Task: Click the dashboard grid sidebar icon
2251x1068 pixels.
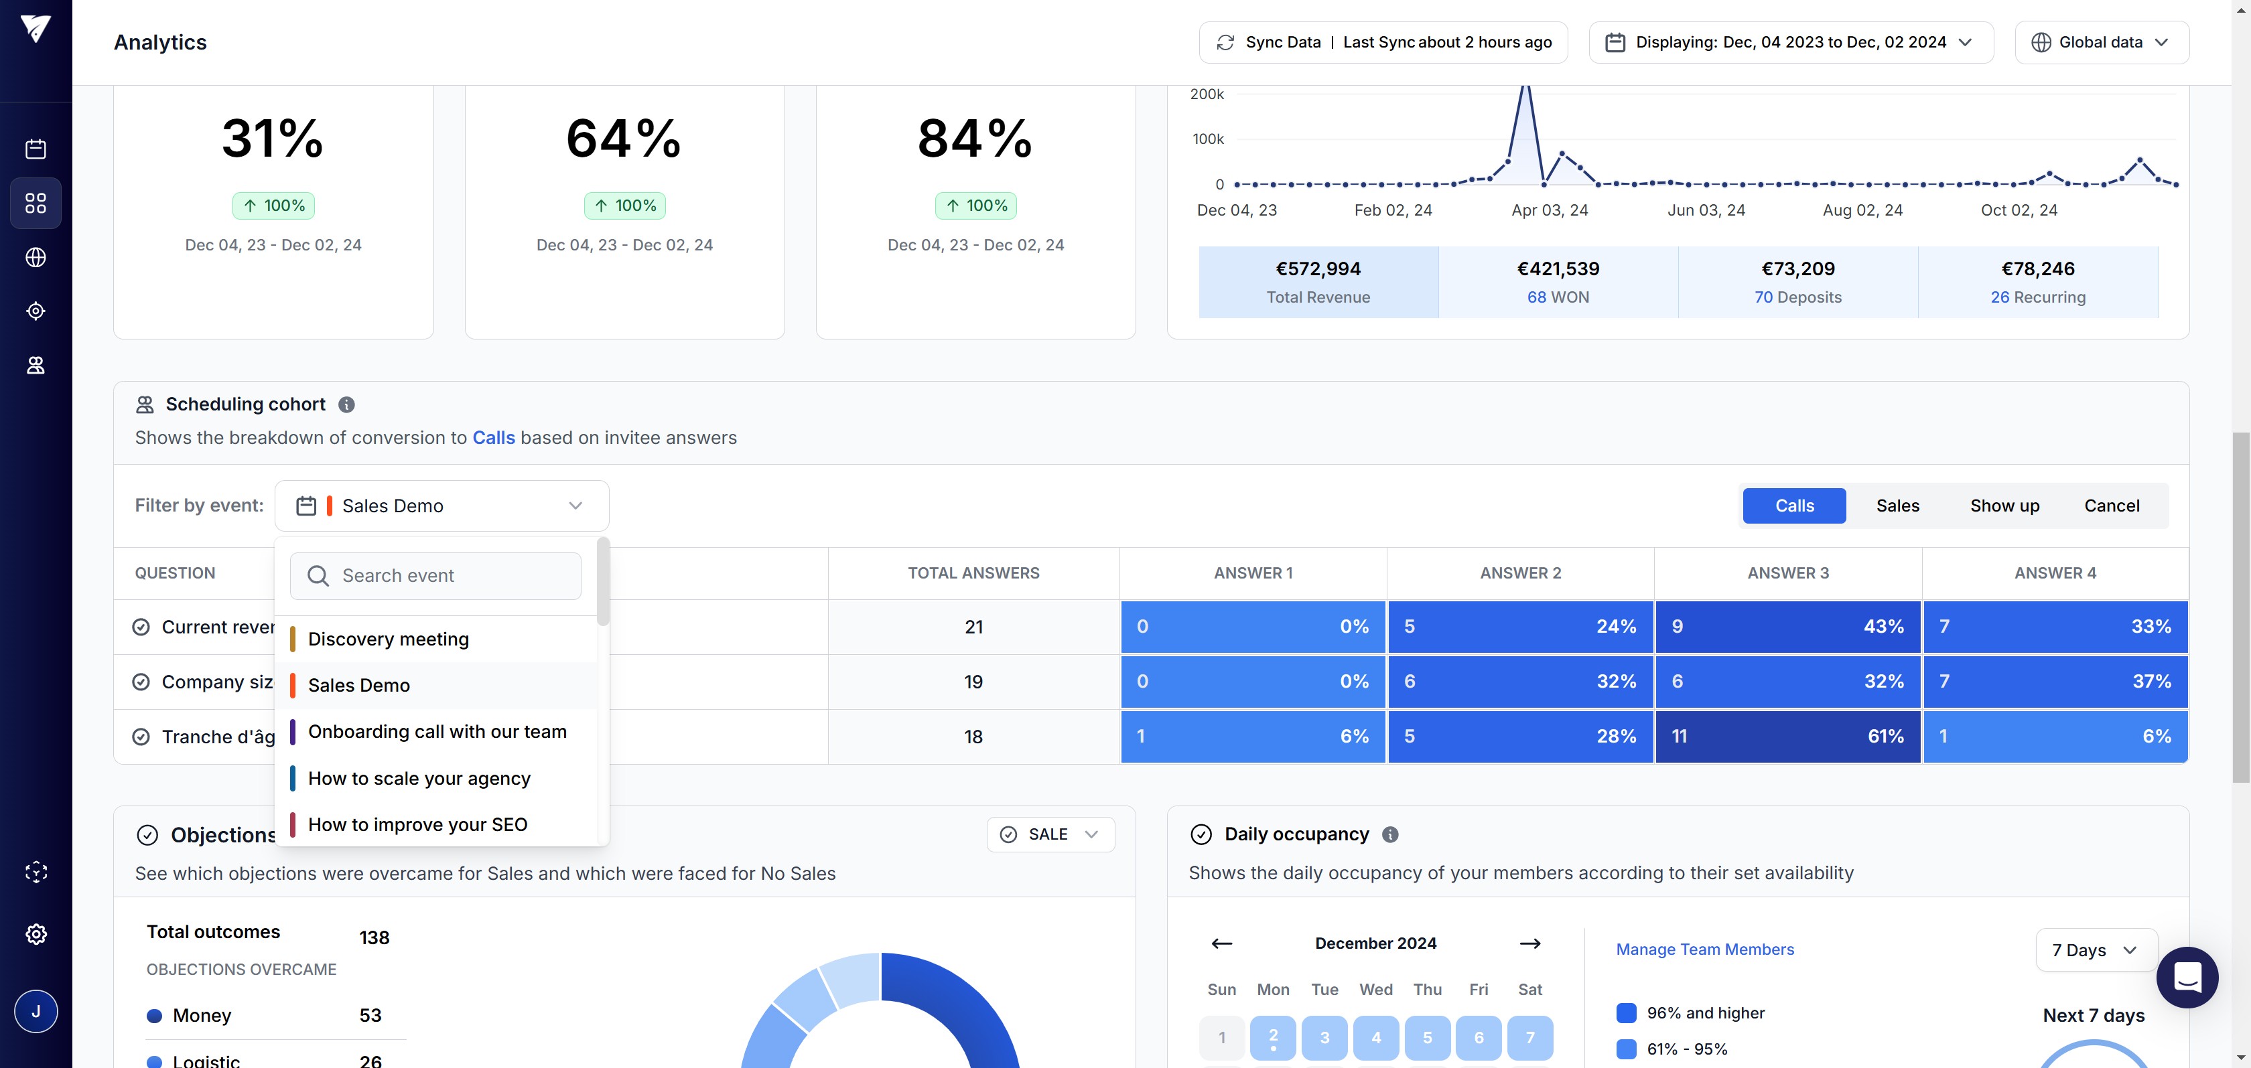Action: click(36, 204)
